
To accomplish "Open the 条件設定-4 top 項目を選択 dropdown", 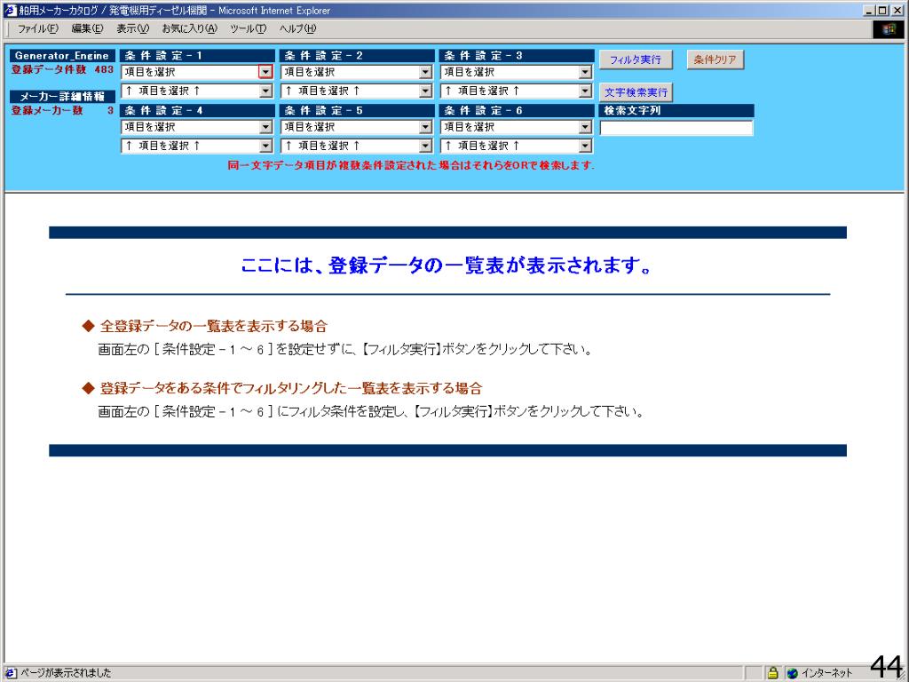I will pos(265,127).
